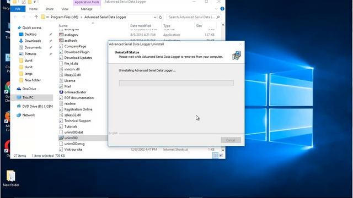Click Cancel in the Uninstall dialog

[231, 140]
